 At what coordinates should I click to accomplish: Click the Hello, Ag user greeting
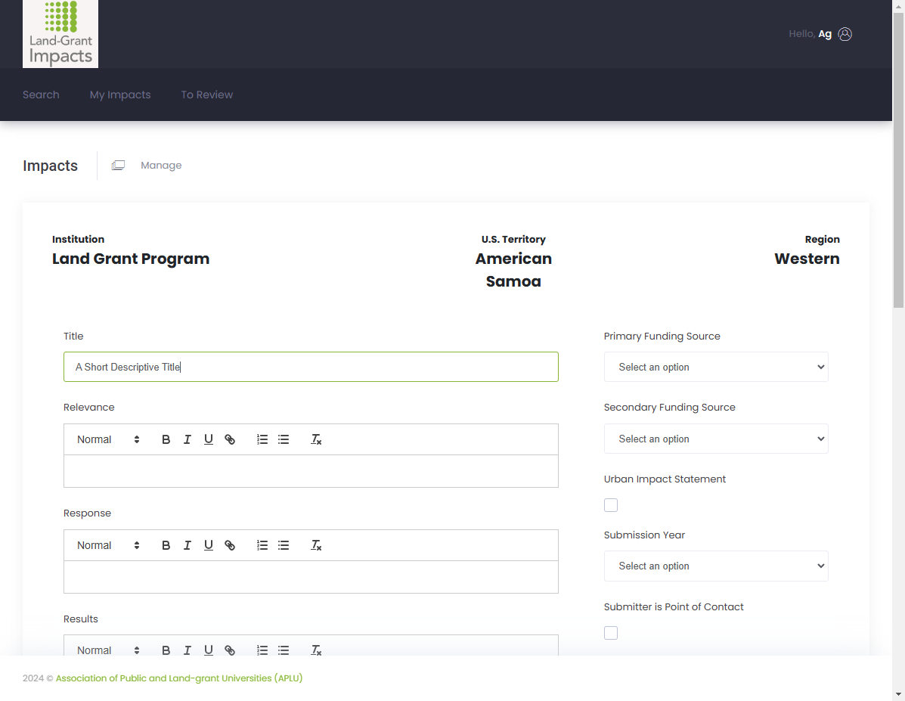(x=810, y=34)
